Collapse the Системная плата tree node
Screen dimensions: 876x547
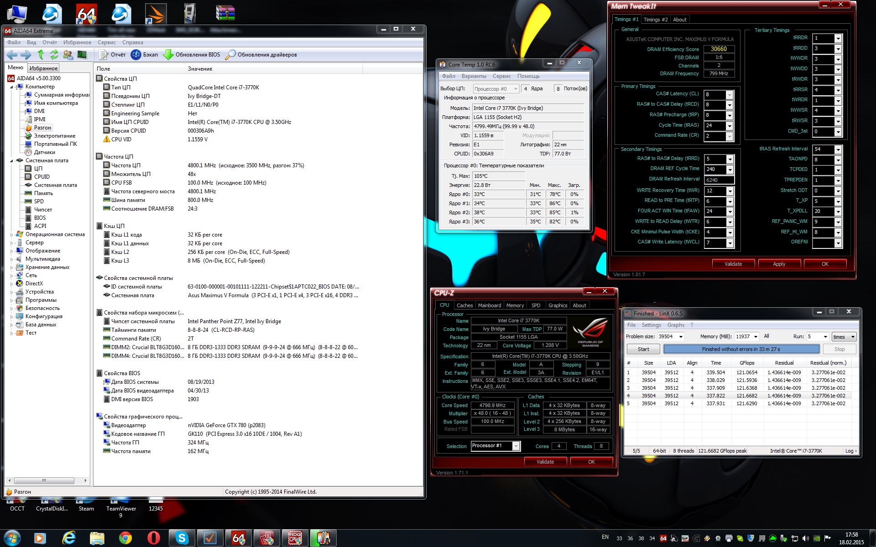[x=11, y=160]
